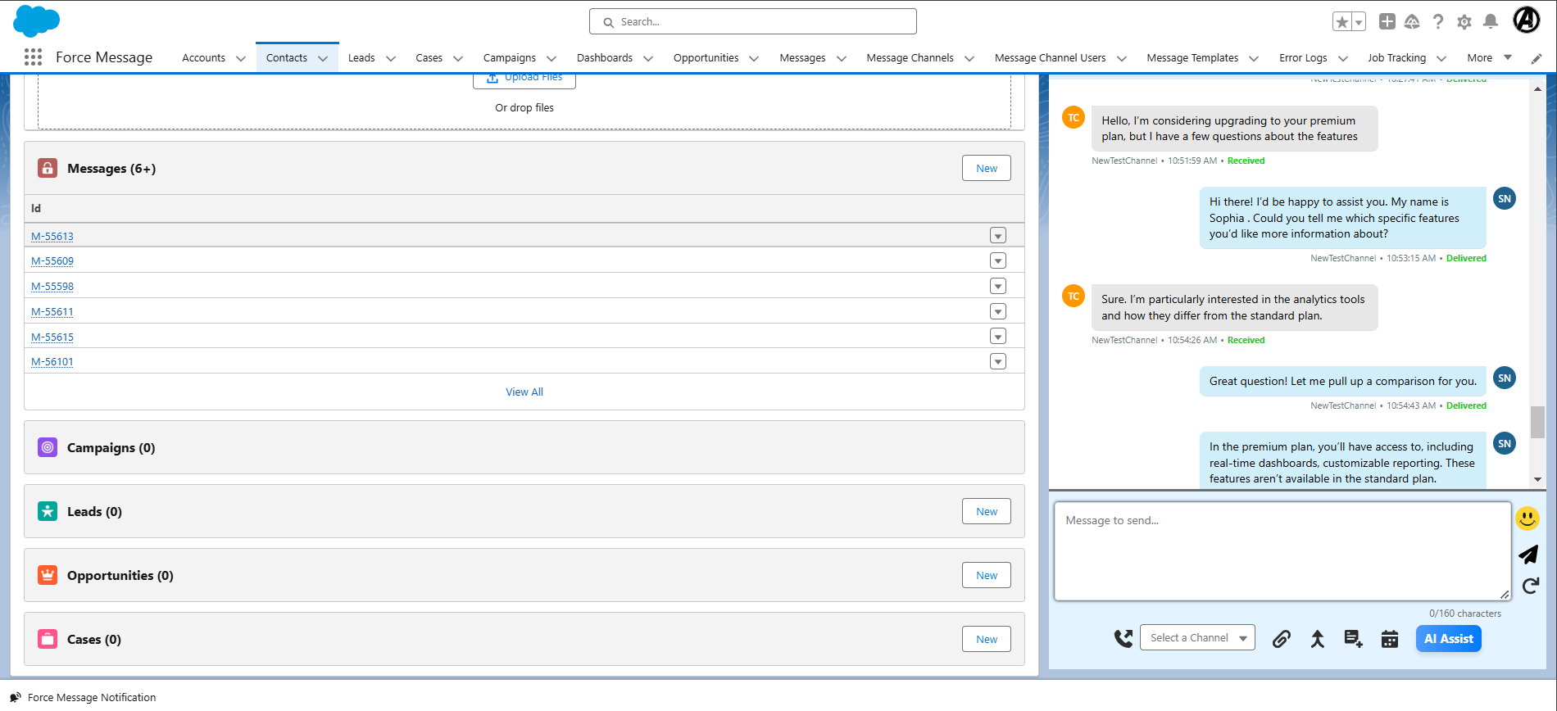Open the schedule message calendar icon
Image resolution: width=1557 pixels, height=711 pixels.
click(1390, 639)
